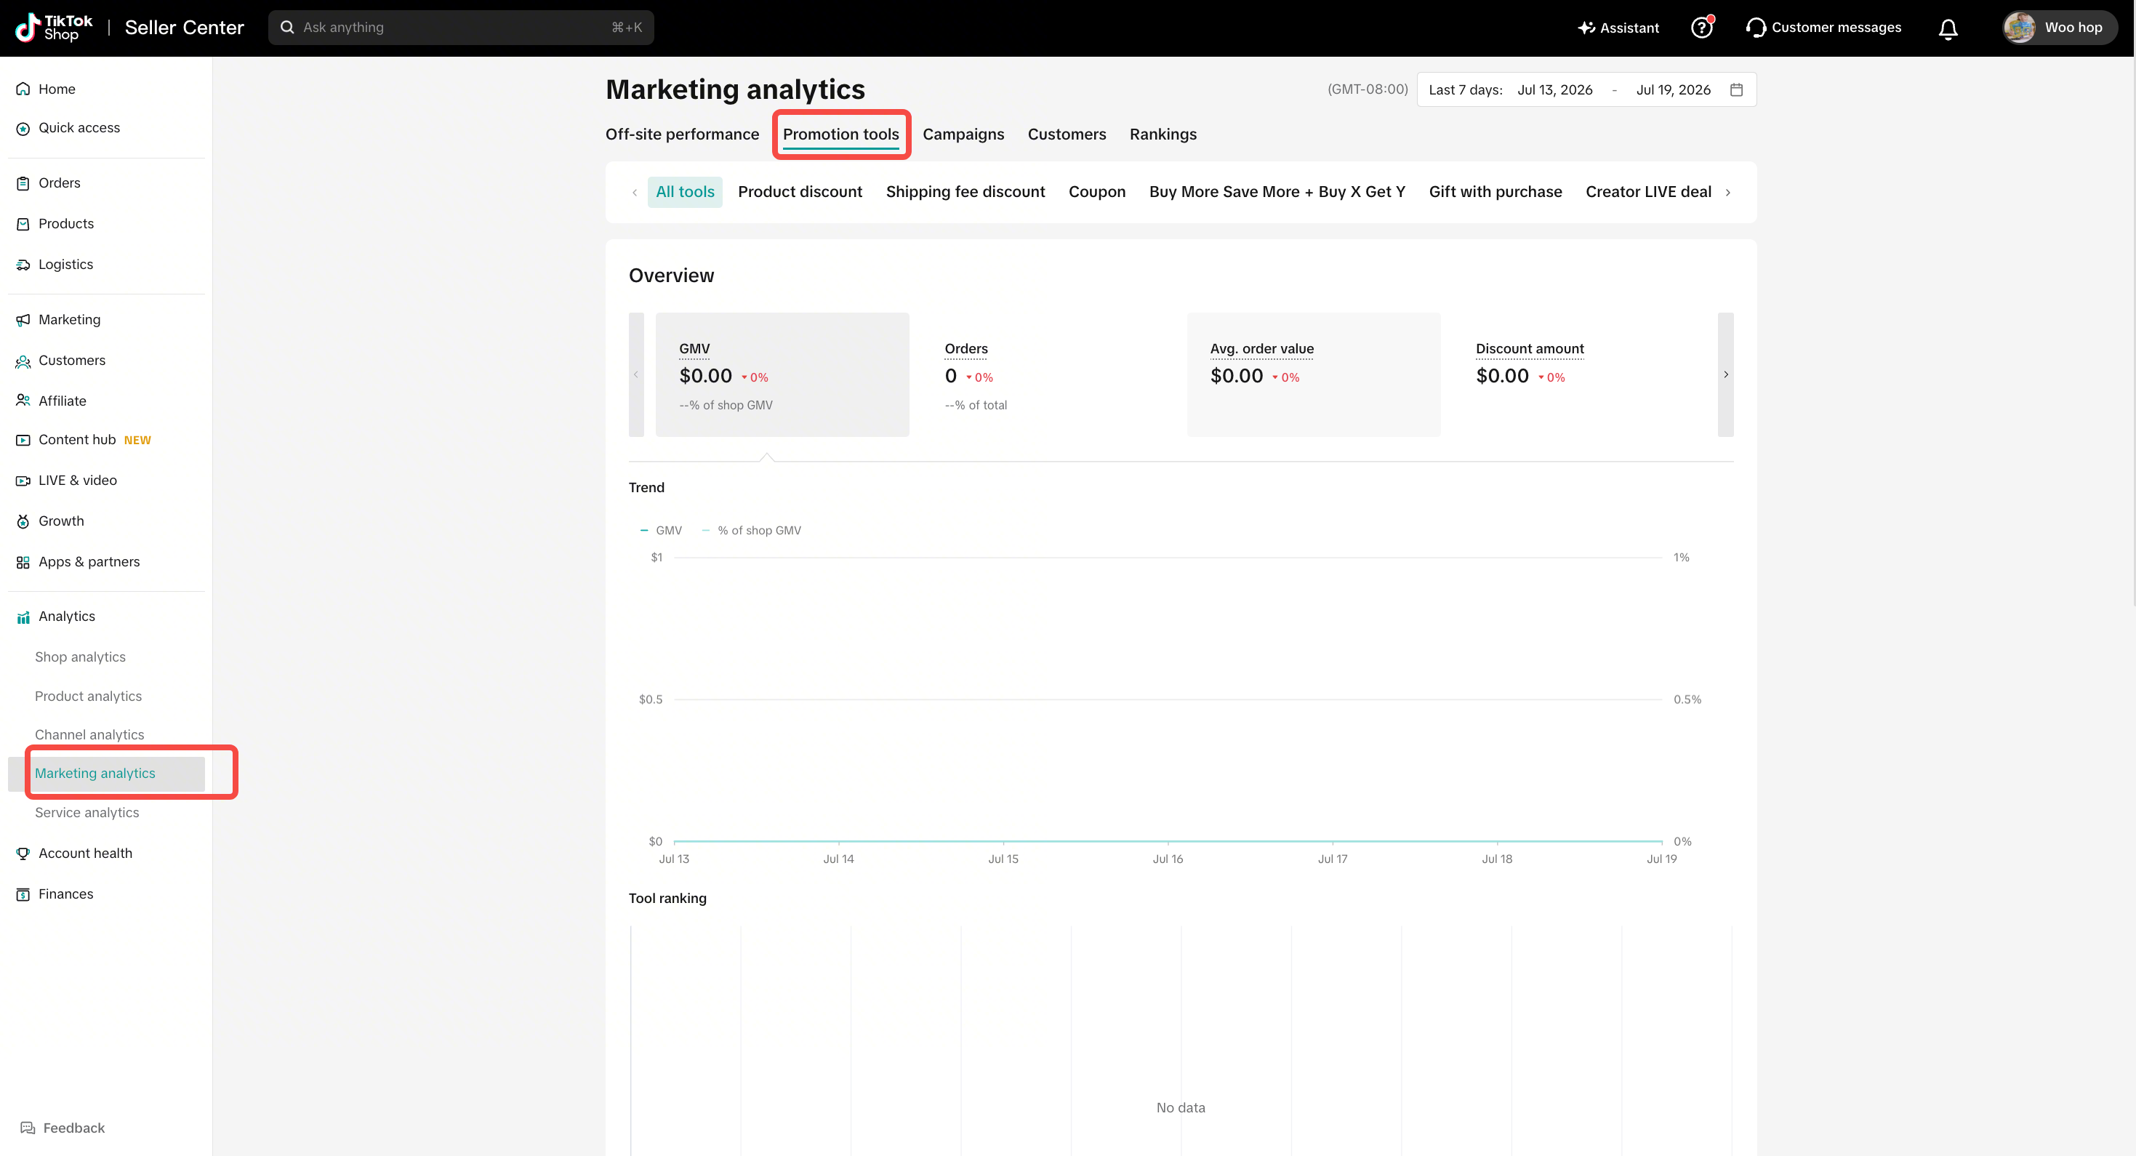The width and height of the screenshot is (2136, 1156).
Task: Click the TikTok Shop logo
Action: (53, 28)
